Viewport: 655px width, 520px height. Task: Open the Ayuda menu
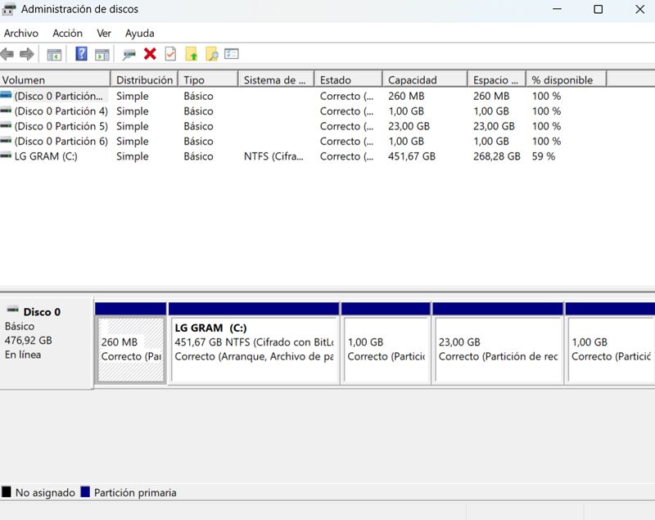click(x=139, y=33)
